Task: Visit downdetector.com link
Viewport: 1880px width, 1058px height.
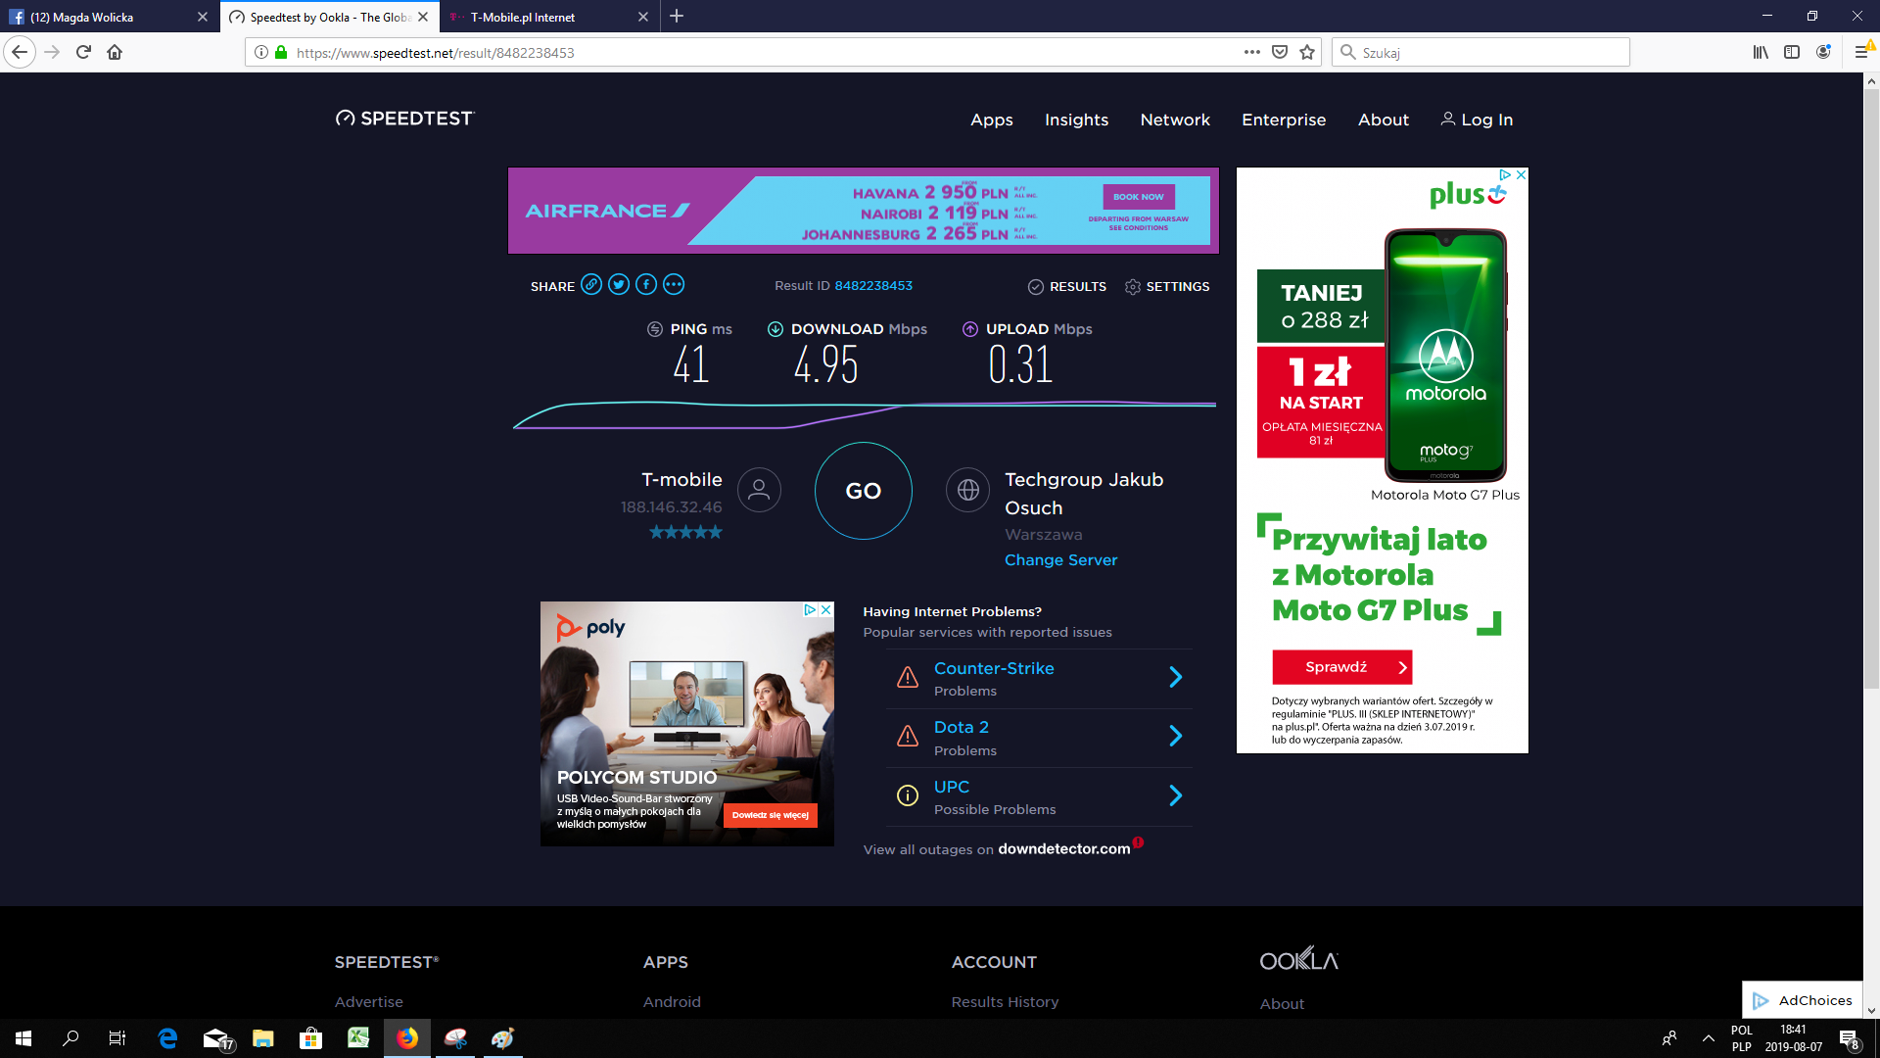Action: tap(1063, 849)
